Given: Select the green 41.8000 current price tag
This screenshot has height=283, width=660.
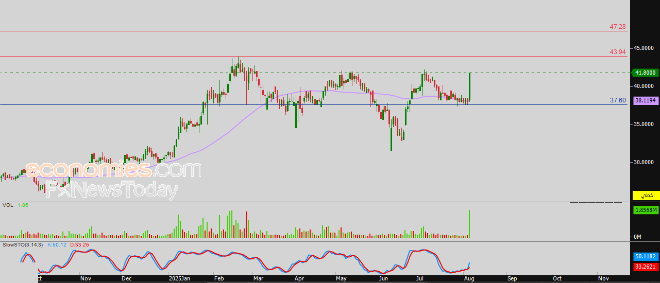Looking at the screenshot, I should pyautogui.click(x=645, y=73).
